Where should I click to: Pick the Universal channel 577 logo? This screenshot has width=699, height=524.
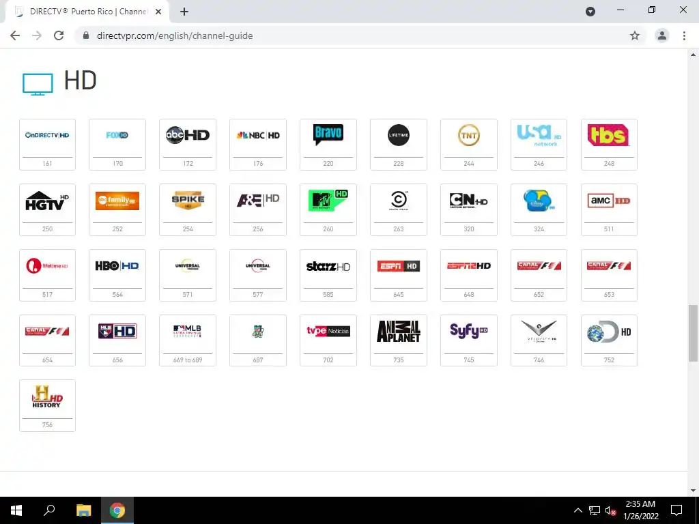click(258, 265)
